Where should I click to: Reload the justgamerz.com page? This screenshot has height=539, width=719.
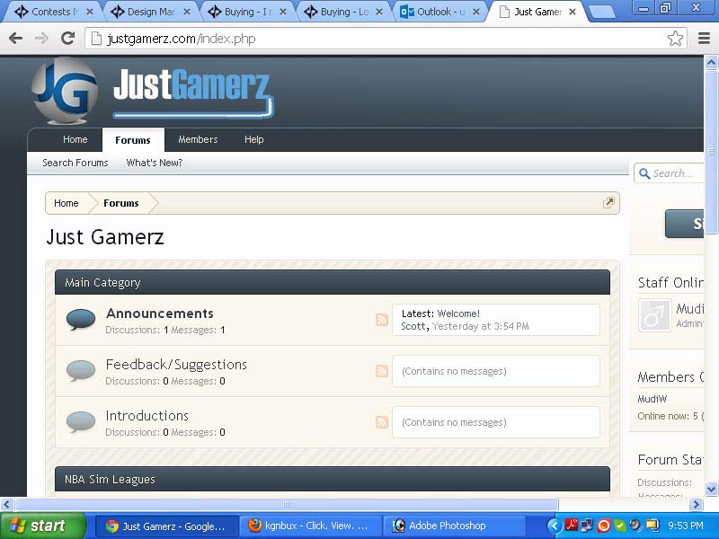[68, 38]
